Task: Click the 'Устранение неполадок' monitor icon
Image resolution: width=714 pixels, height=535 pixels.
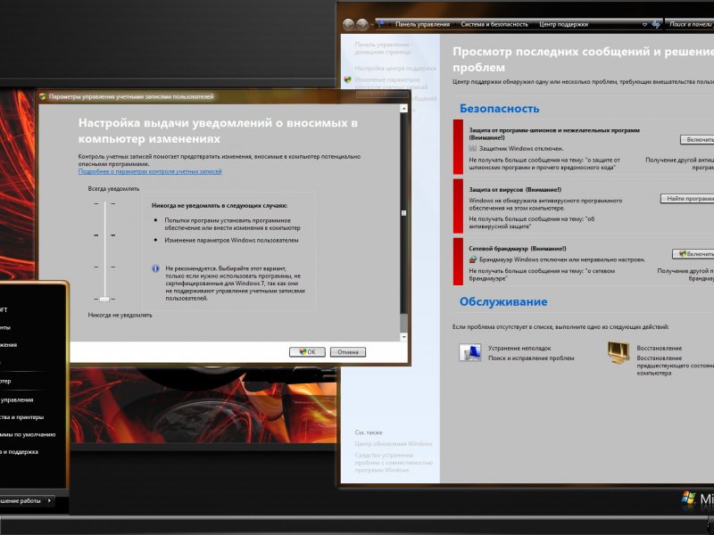Action: 470,352
